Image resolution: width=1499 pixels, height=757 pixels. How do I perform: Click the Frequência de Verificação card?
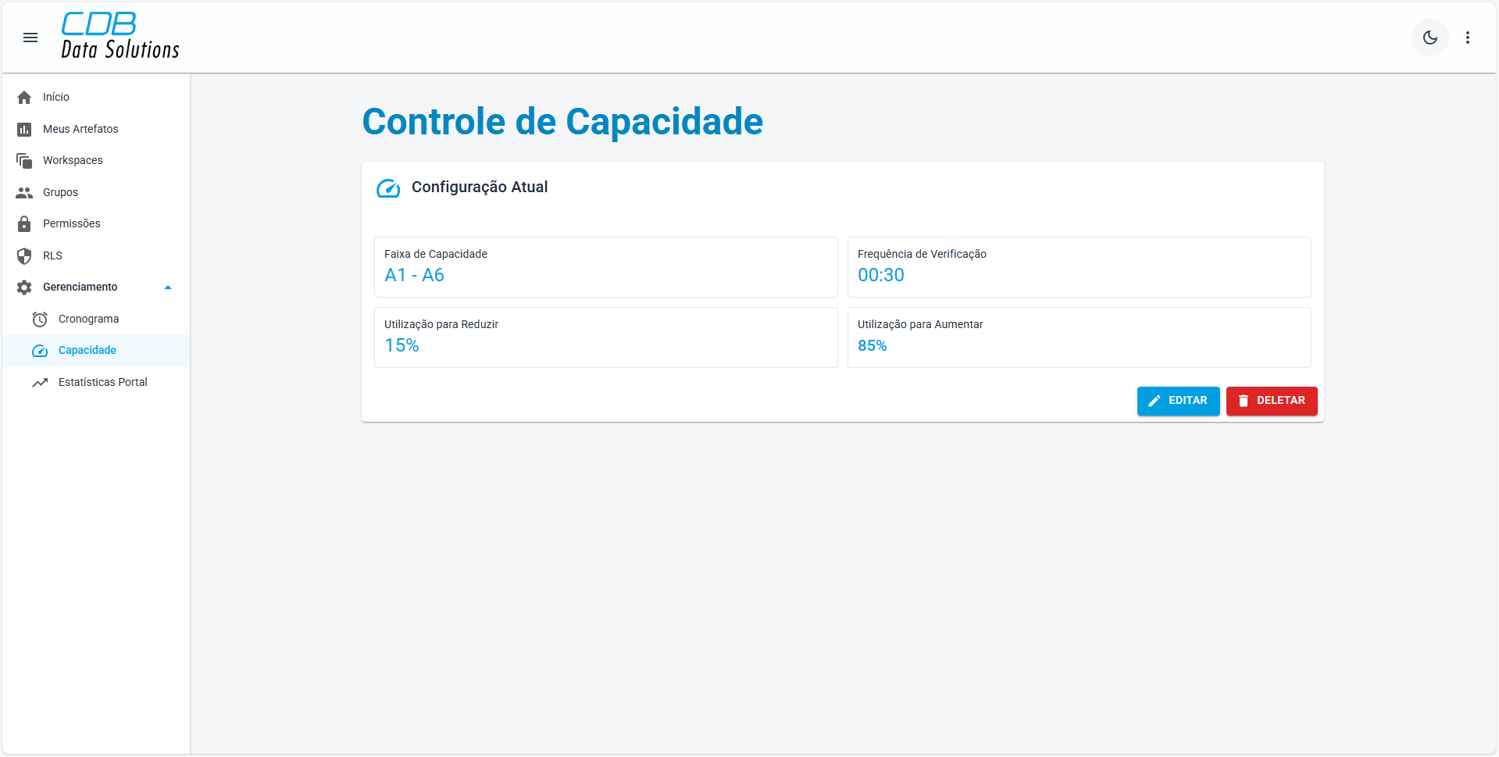pos(1079,267)
